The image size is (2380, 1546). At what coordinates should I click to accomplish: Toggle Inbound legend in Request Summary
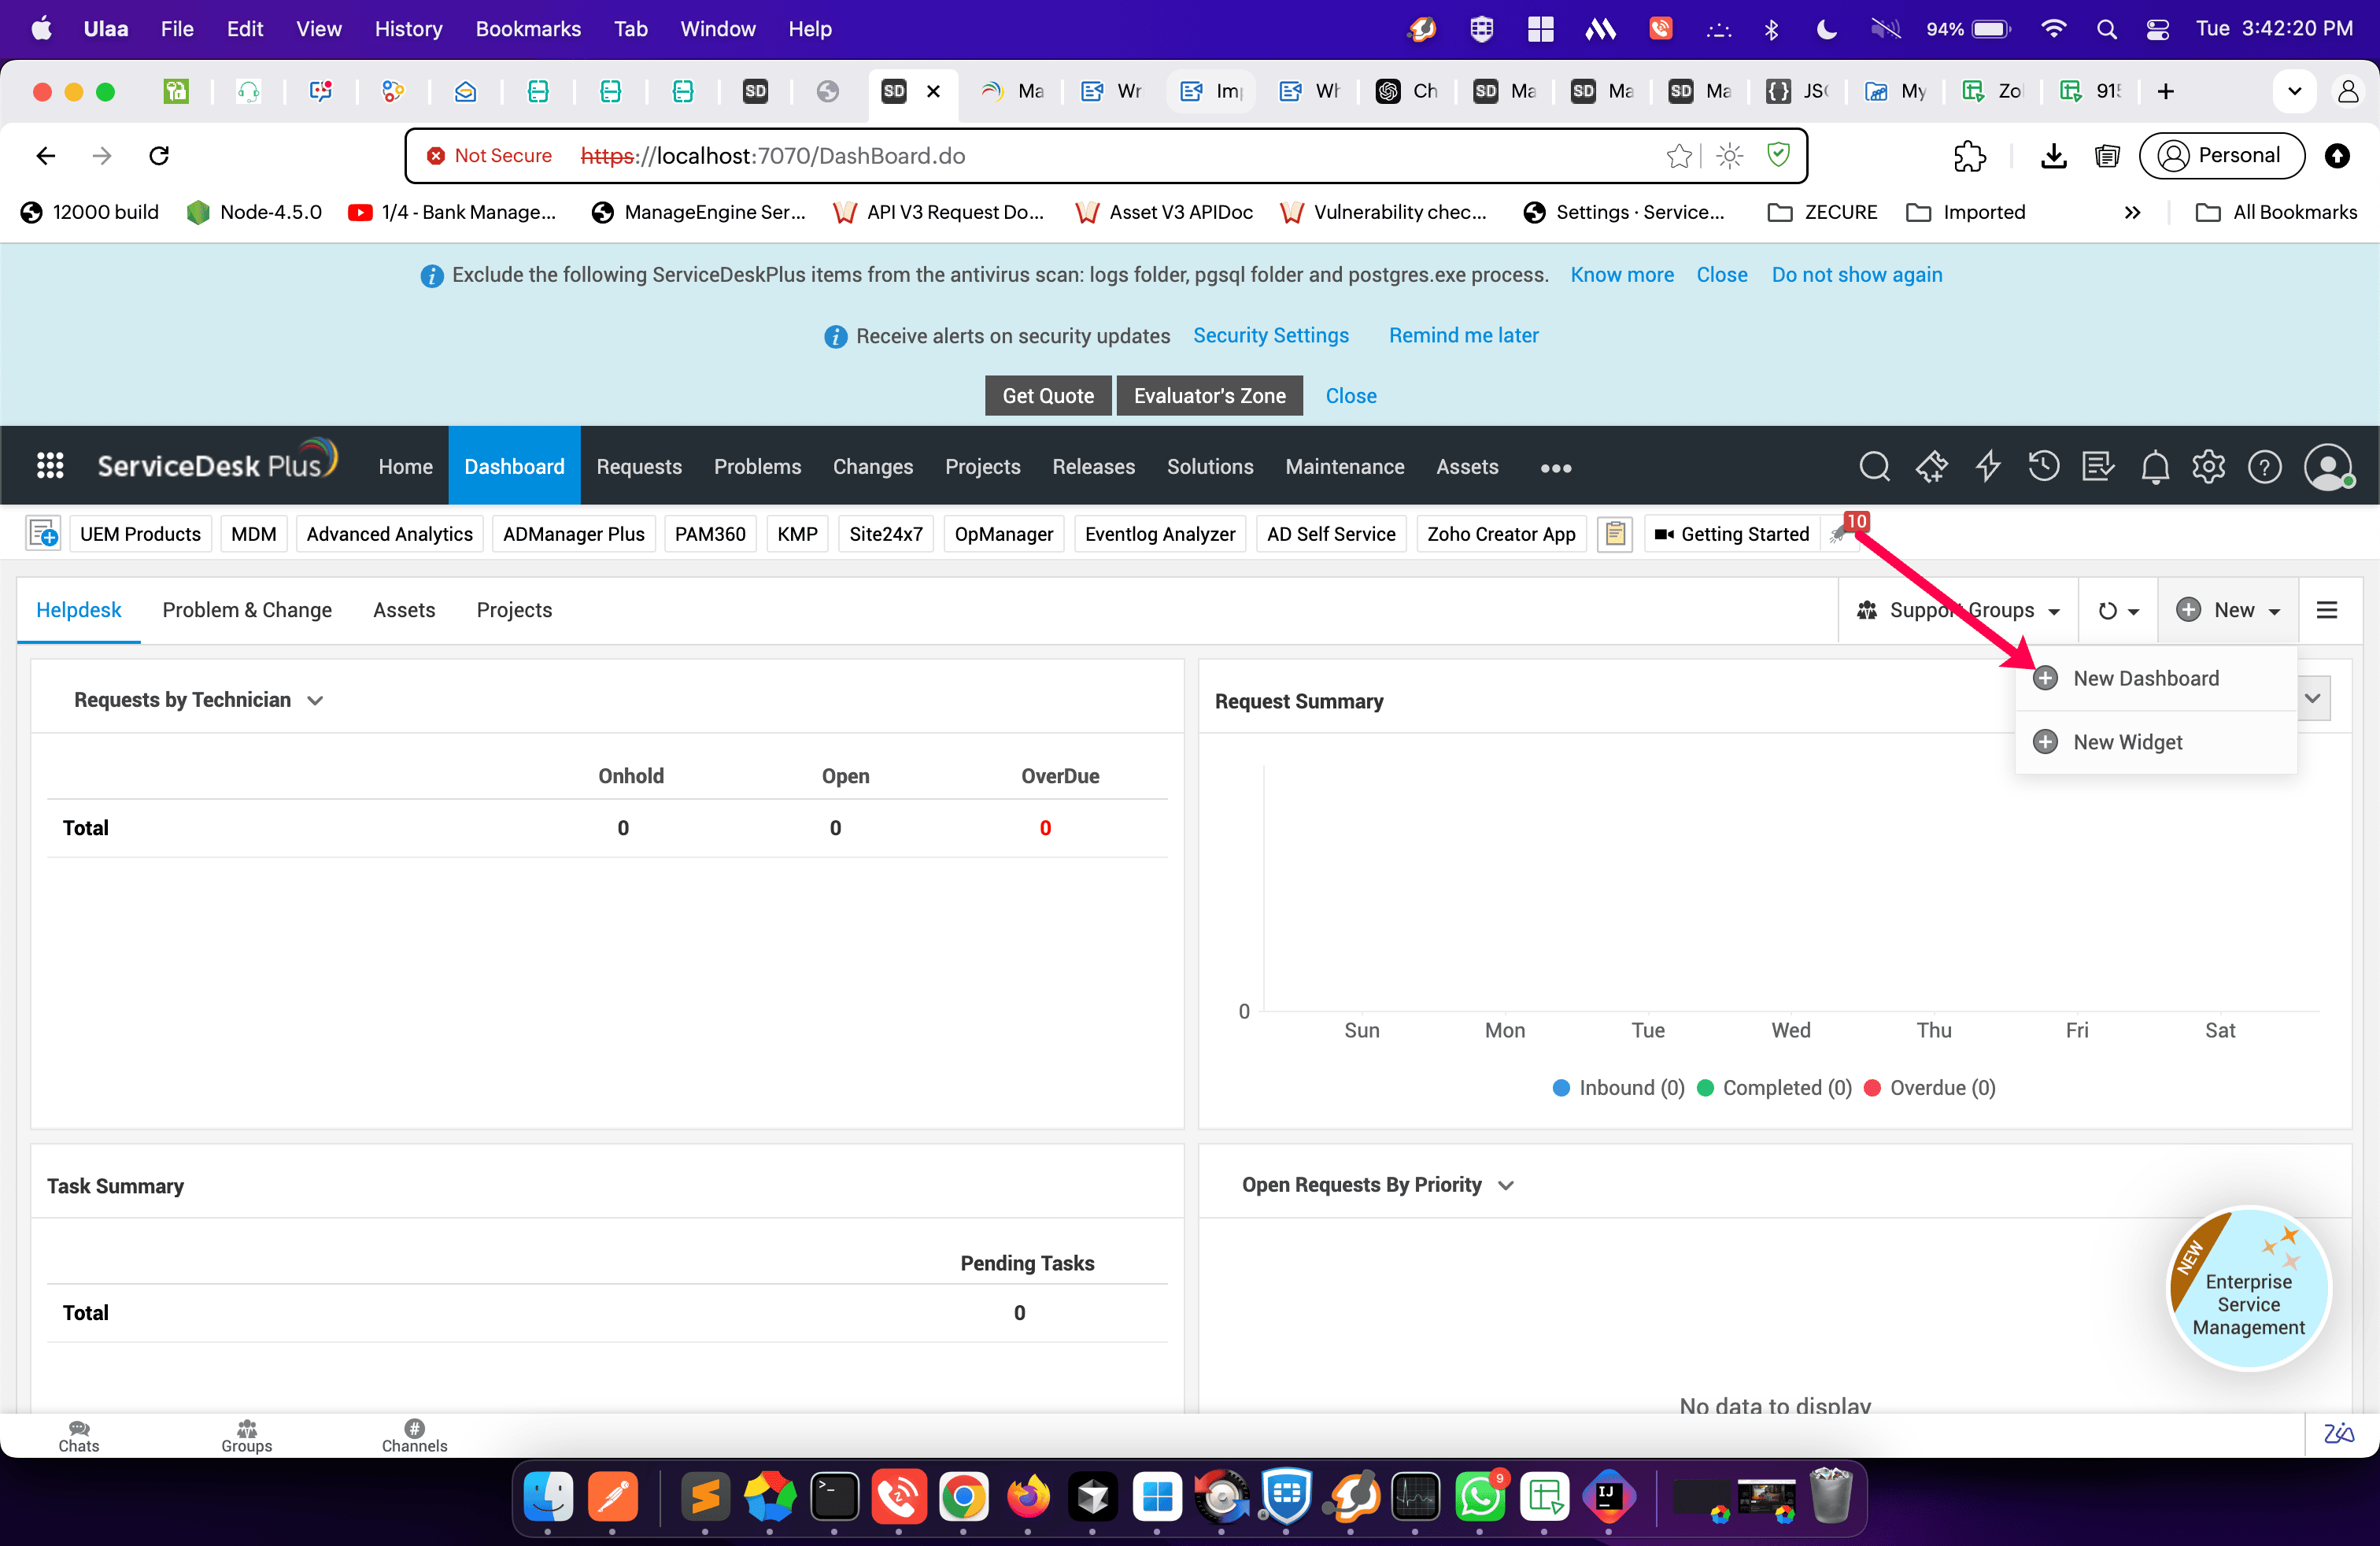tap(1618, 1088)
